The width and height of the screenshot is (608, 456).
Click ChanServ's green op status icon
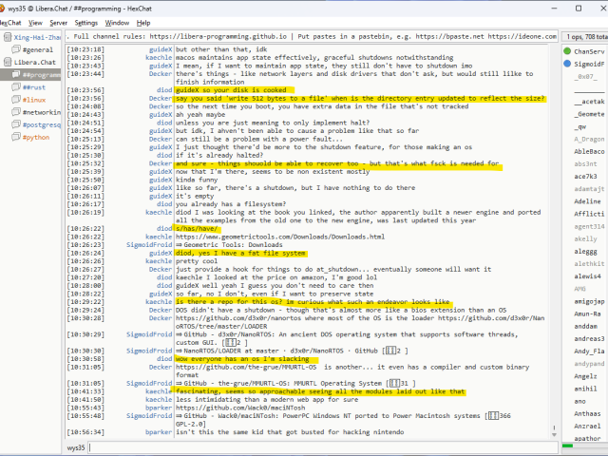tap(568, 50)
